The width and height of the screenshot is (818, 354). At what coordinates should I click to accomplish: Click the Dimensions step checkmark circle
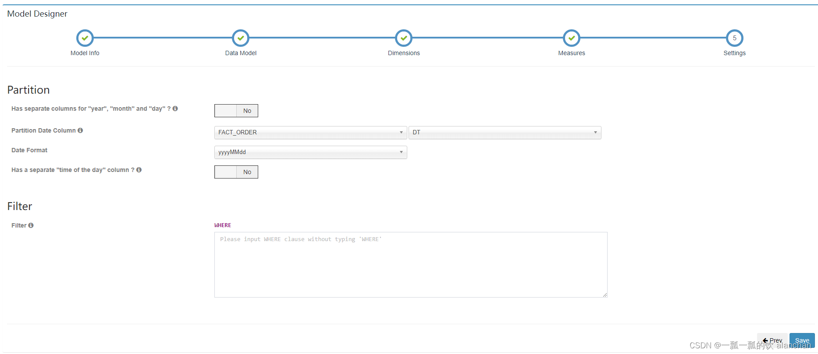(404, 38)
